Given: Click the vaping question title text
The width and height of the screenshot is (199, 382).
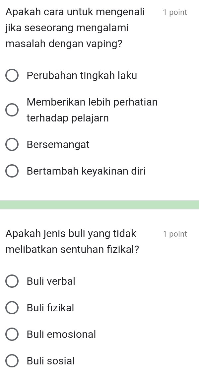Looking at the screenshot, I should point(75,28).
